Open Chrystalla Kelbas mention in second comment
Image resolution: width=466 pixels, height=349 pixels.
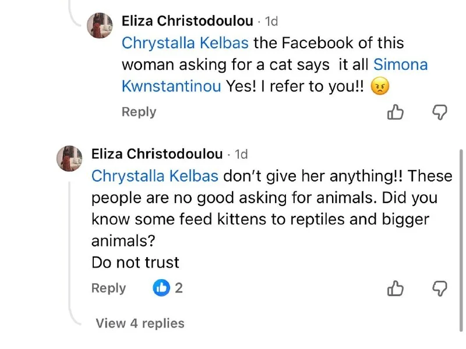point(155,176)
